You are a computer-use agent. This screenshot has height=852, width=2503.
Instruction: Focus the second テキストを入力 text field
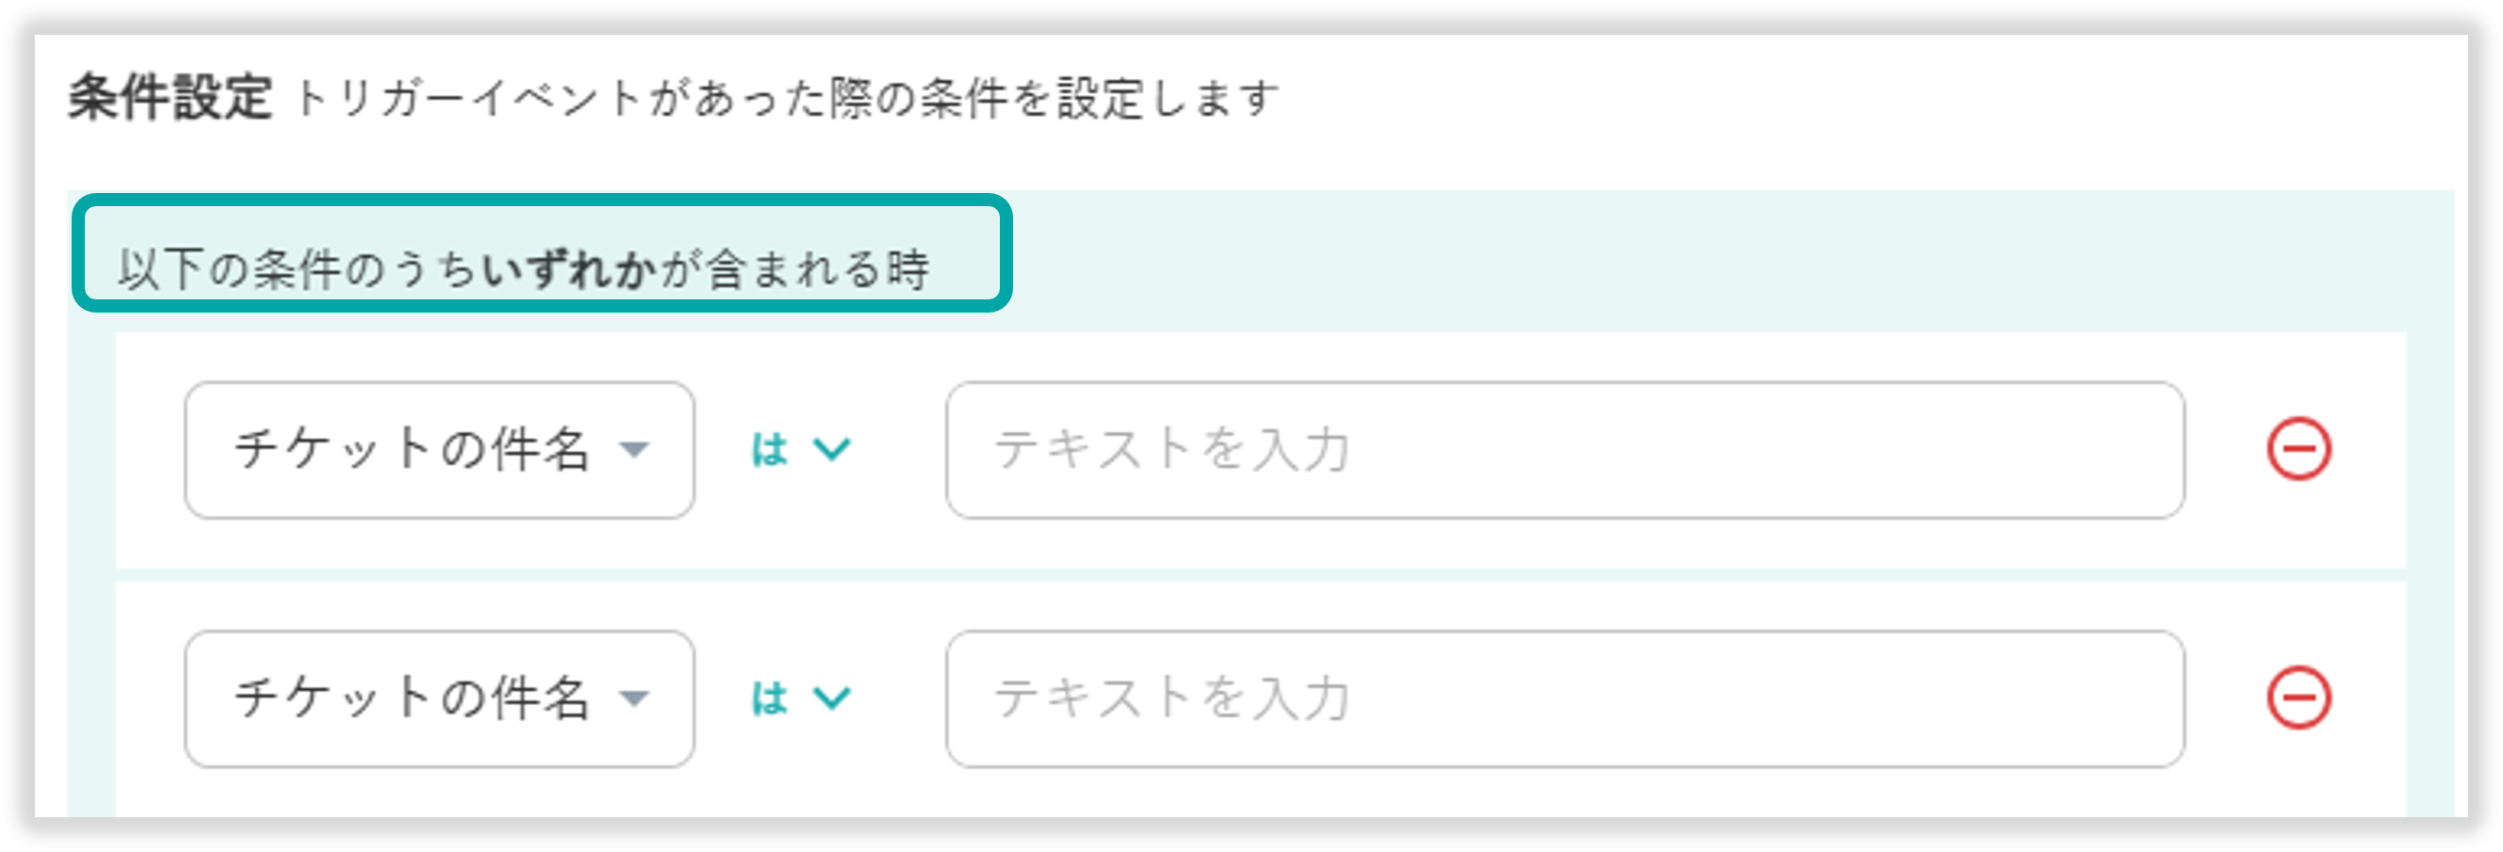(x=1564, y=698)
